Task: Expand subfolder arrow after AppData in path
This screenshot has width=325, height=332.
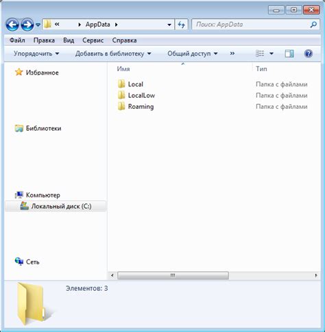Action: 116,25
